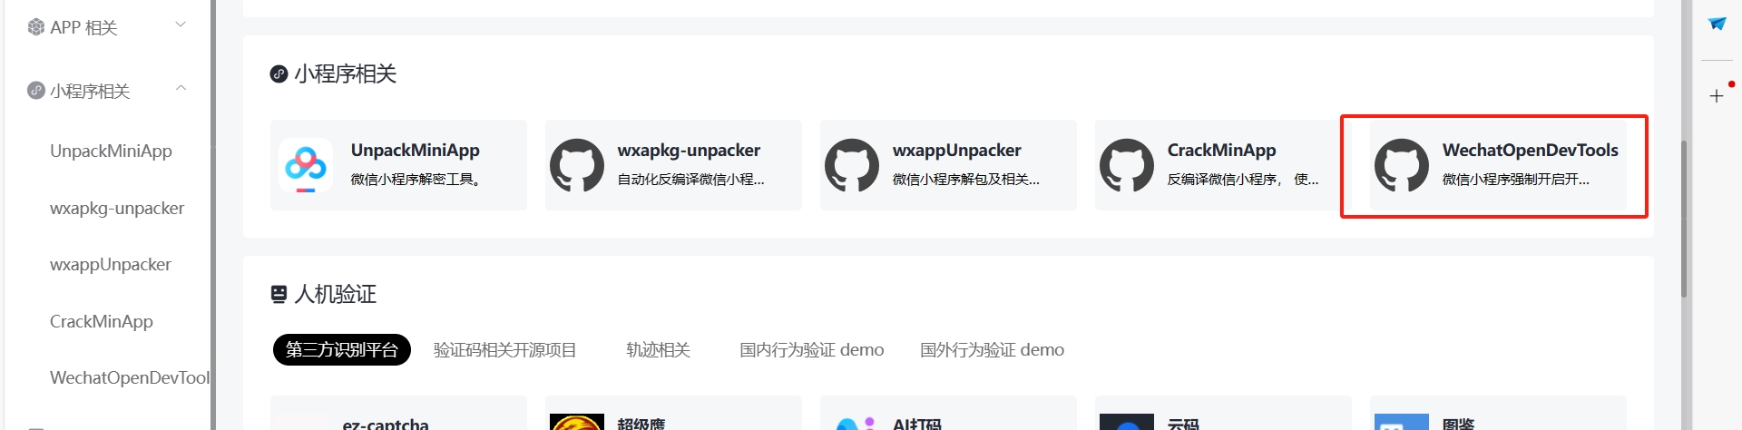Expand the APP 相关 sidebar chevron
This screenshot has height=430, width=1742.
tap(181, 24)
